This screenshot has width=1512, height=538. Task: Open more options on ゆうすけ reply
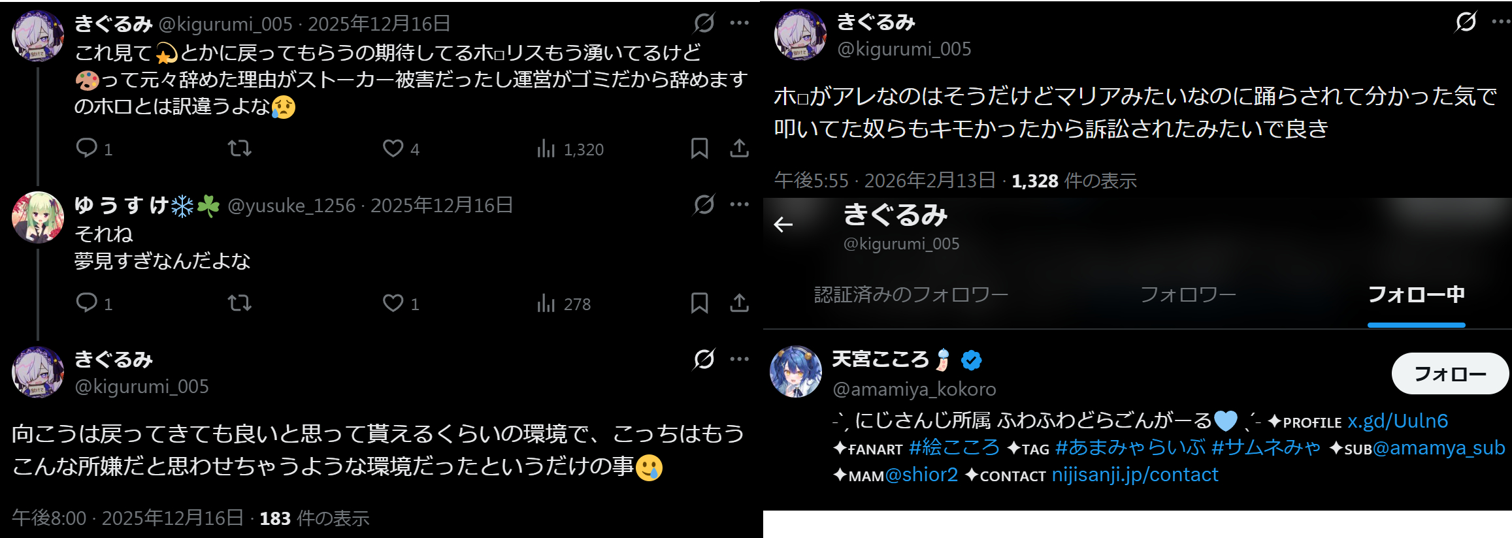pos(740,205)
